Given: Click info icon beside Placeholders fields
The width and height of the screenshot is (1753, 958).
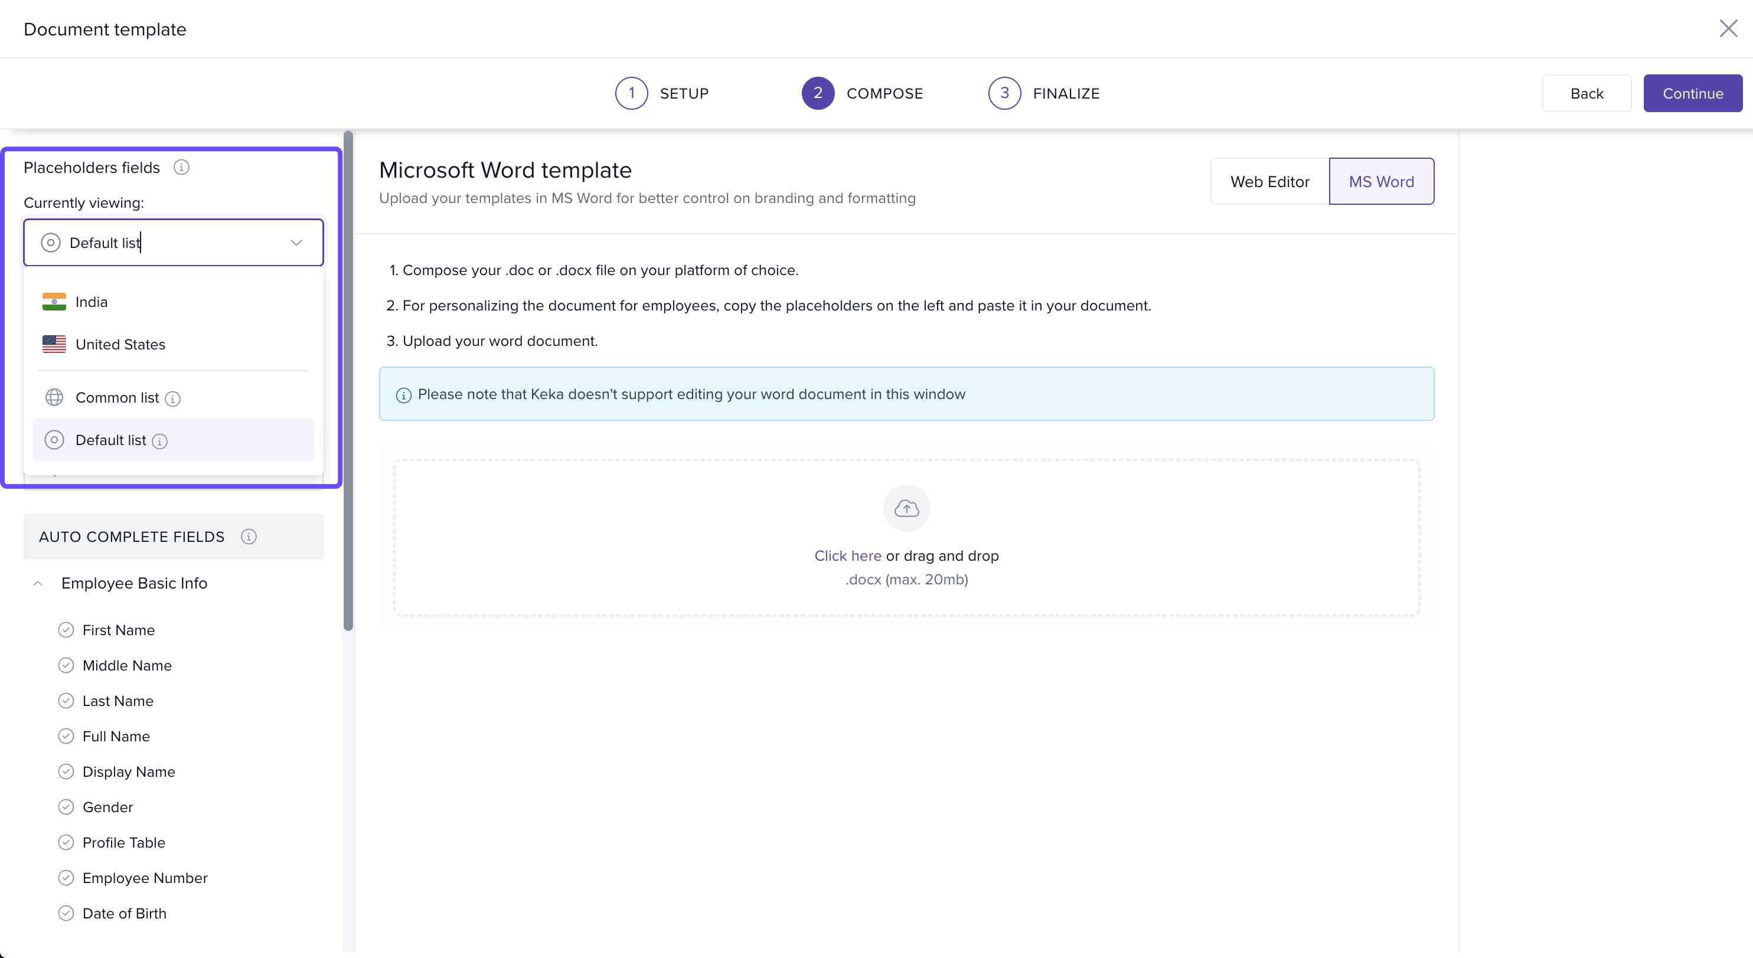Looking at the screenshot, I should click(181, 168).
